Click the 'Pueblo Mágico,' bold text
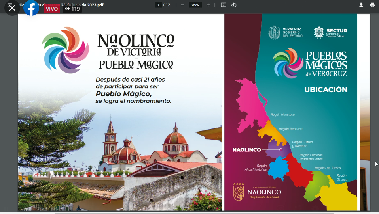Viewport: 379px width, 214px height. [123, 94]
